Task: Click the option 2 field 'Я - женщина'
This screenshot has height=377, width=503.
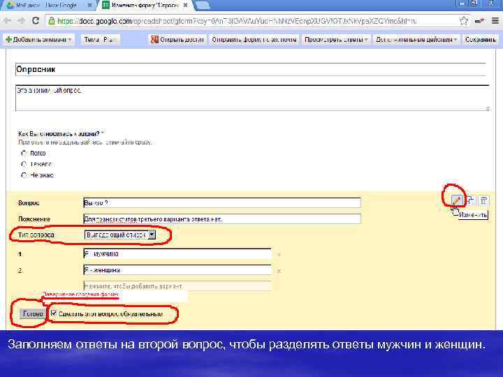Action: click(177, 270)
